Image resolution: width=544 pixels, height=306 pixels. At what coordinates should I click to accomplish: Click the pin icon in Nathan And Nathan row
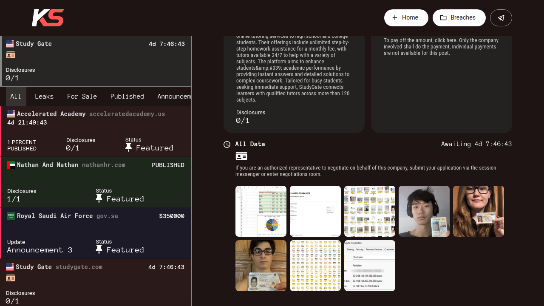pyautogui.click(x=99, y=198)
